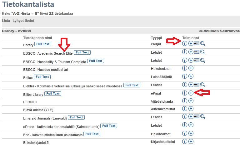Viewport: 245px width, 147px height.
Task: Switch to the Lista view tab
Action: pyautogui.click(x=6, y=21)
